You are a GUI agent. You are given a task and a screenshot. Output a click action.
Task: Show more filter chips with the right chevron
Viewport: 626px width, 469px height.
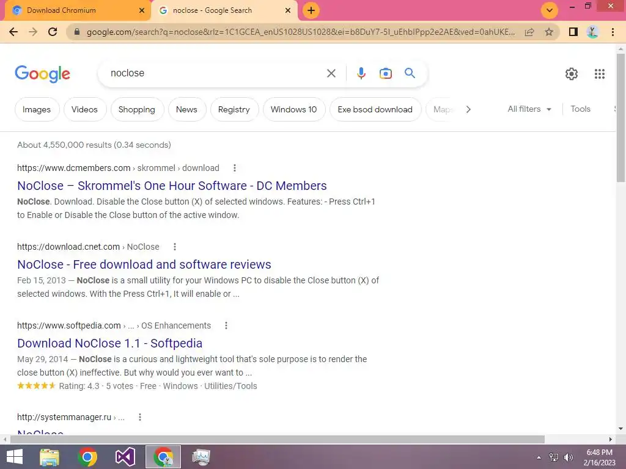[x=468, y=109]
